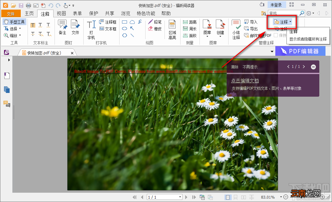Click the 未登录 sign-in button
The height and width of the screenshot is (202, 332).
[276, 5]
